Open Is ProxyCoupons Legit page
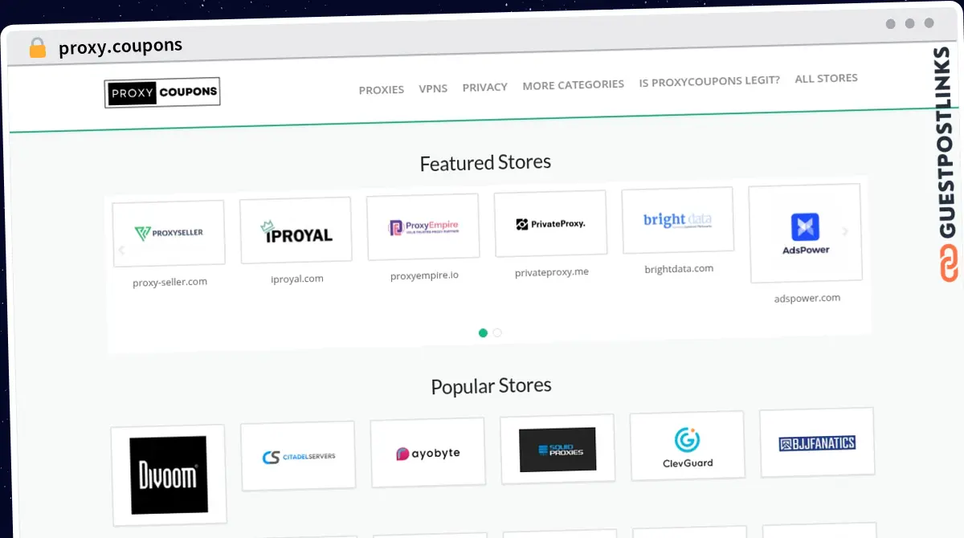This screenshot has width=964, height=538. [x=709, y=81]
